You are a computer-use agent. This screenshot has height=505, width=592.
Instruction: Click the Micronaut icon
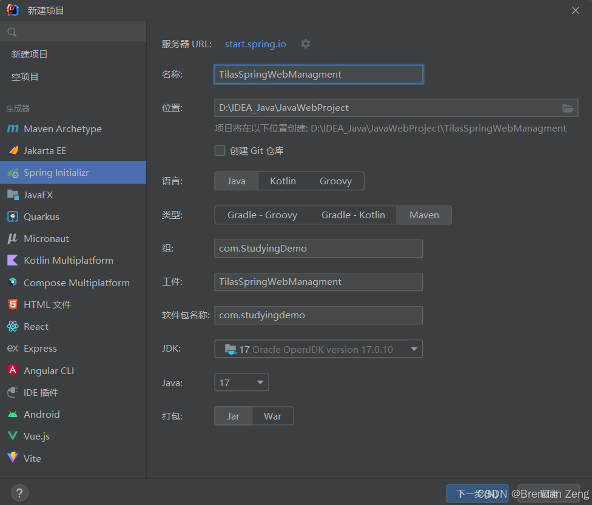13,238
